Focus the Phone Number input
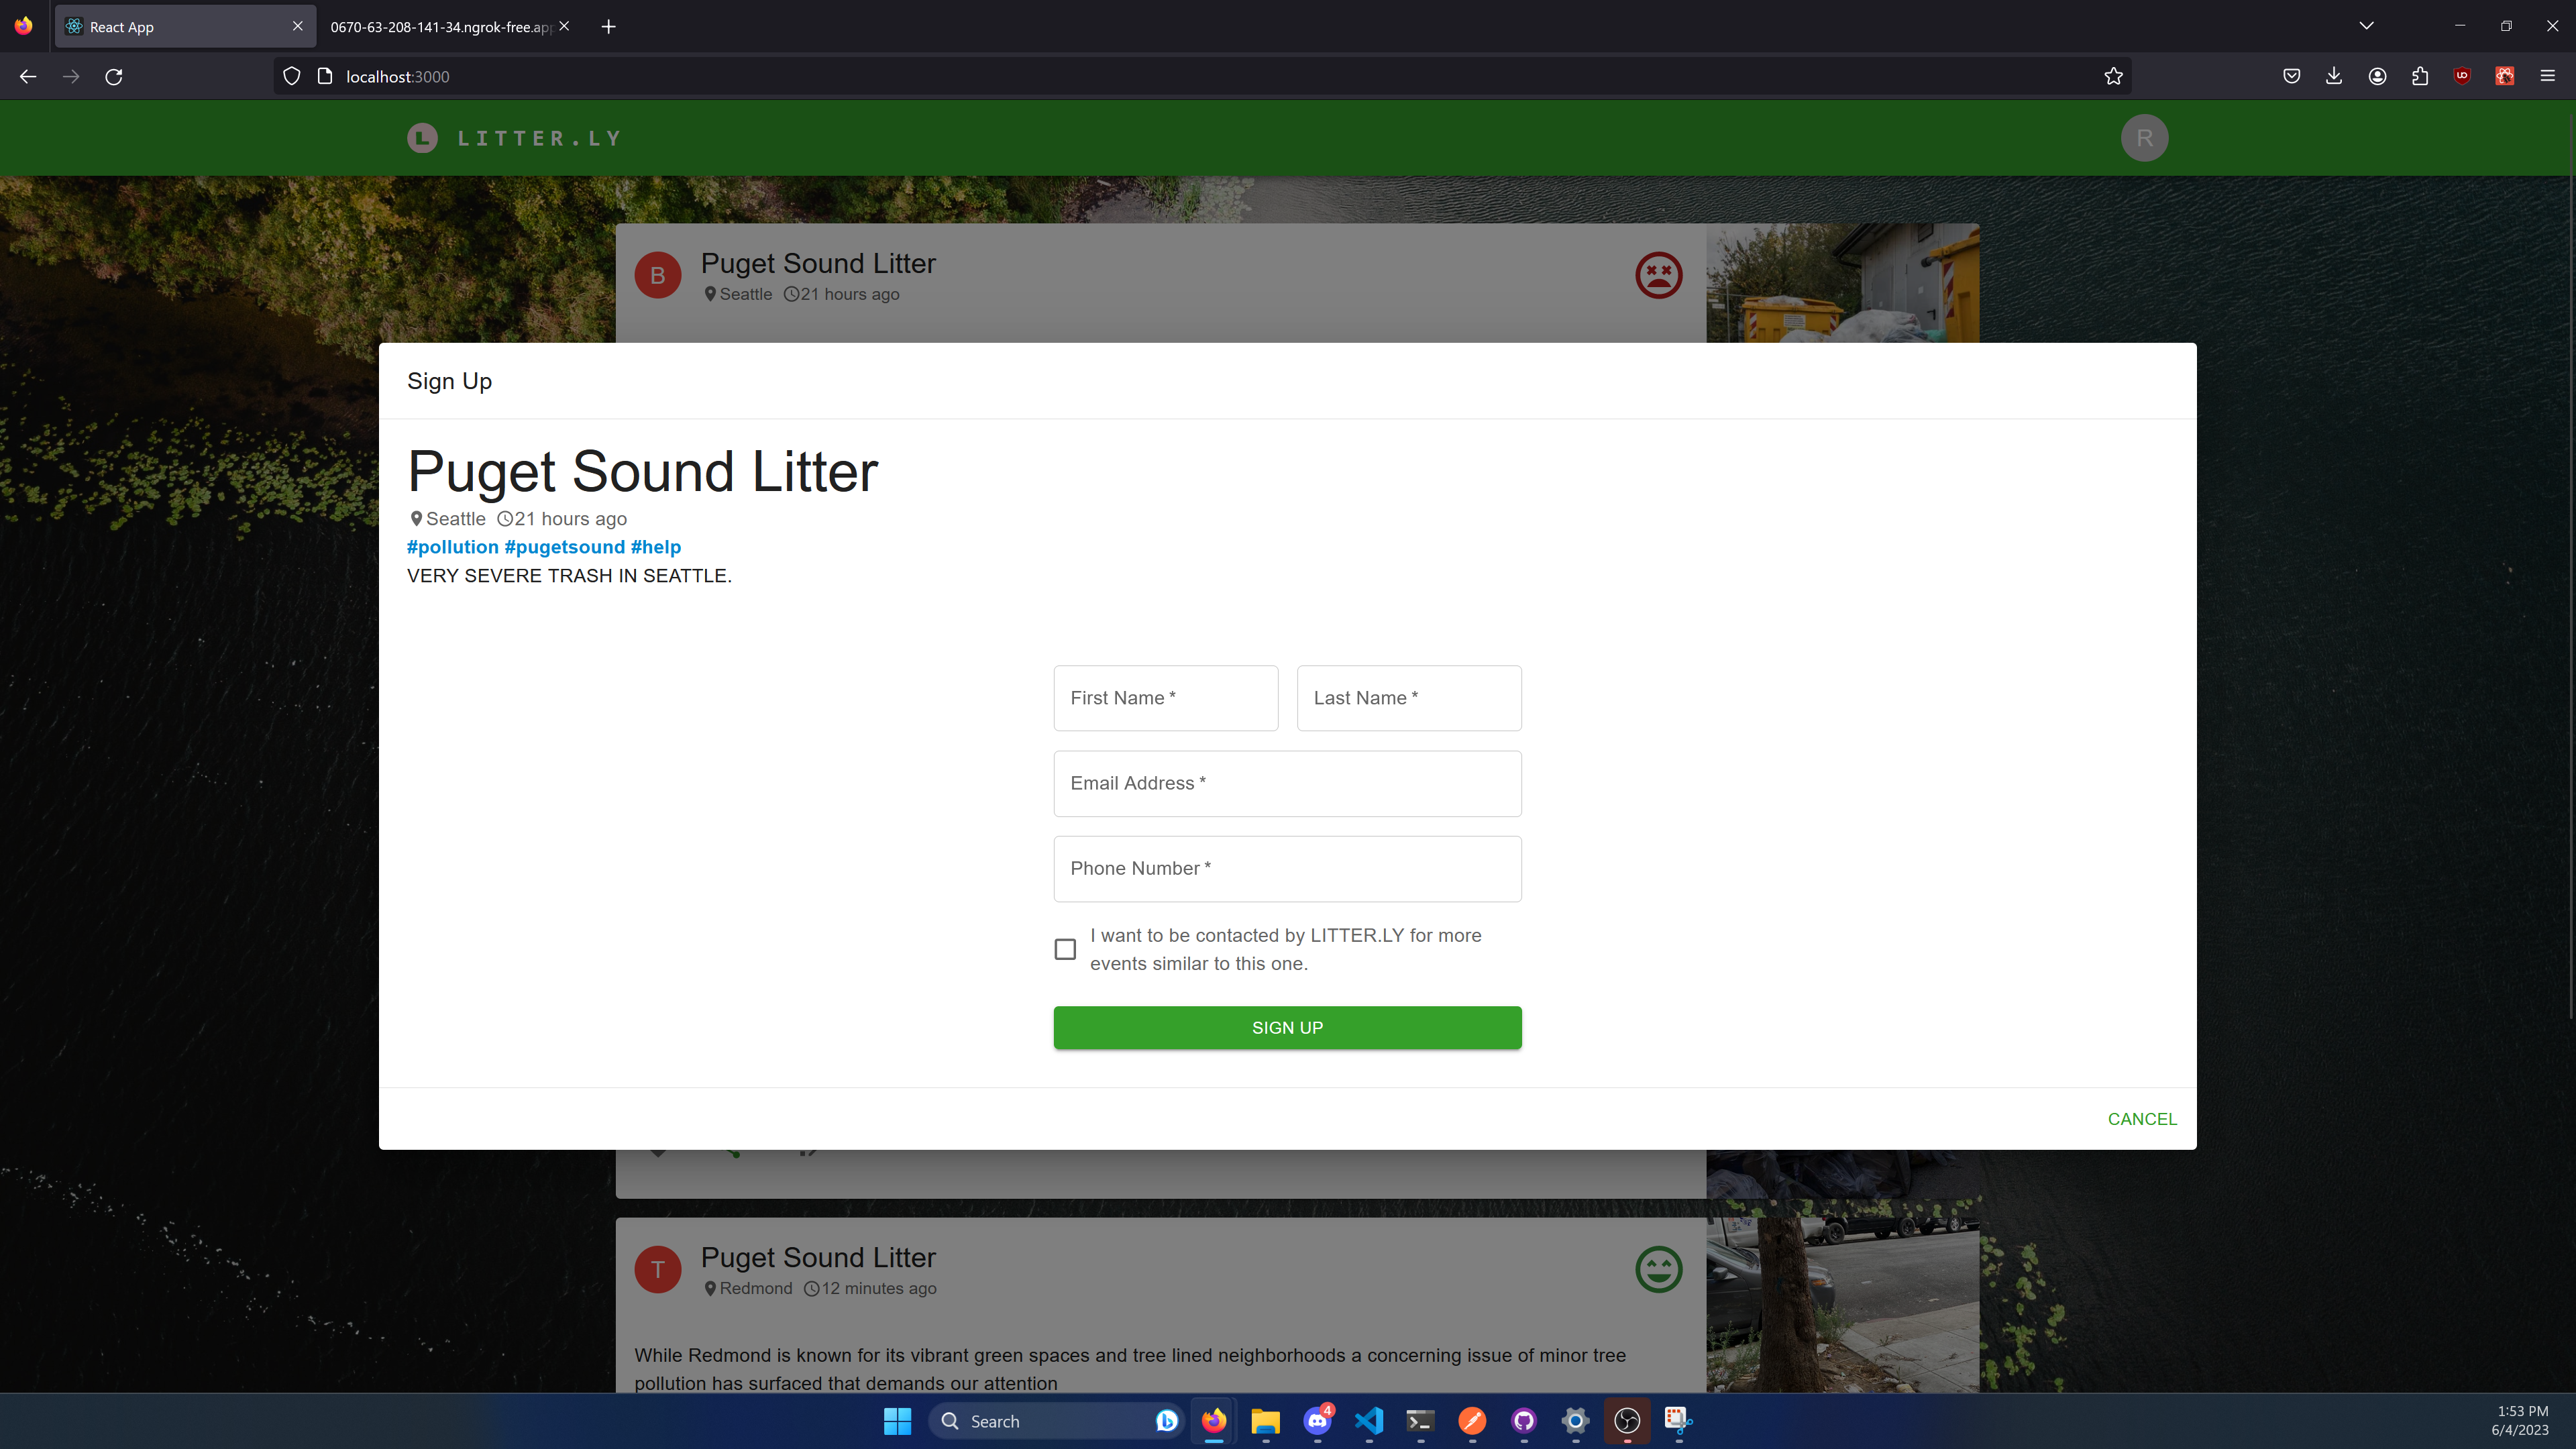2576x1449 pixels. [1287, 869]
